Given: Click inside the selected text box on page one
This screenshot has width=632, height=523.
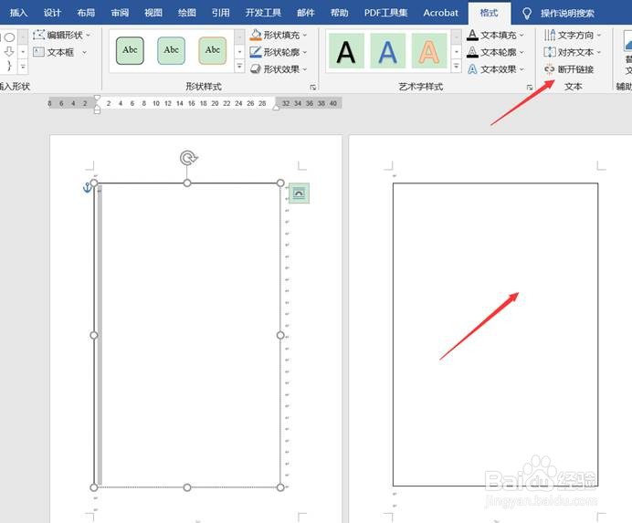Looking at the screenshot, I should 187,335.
